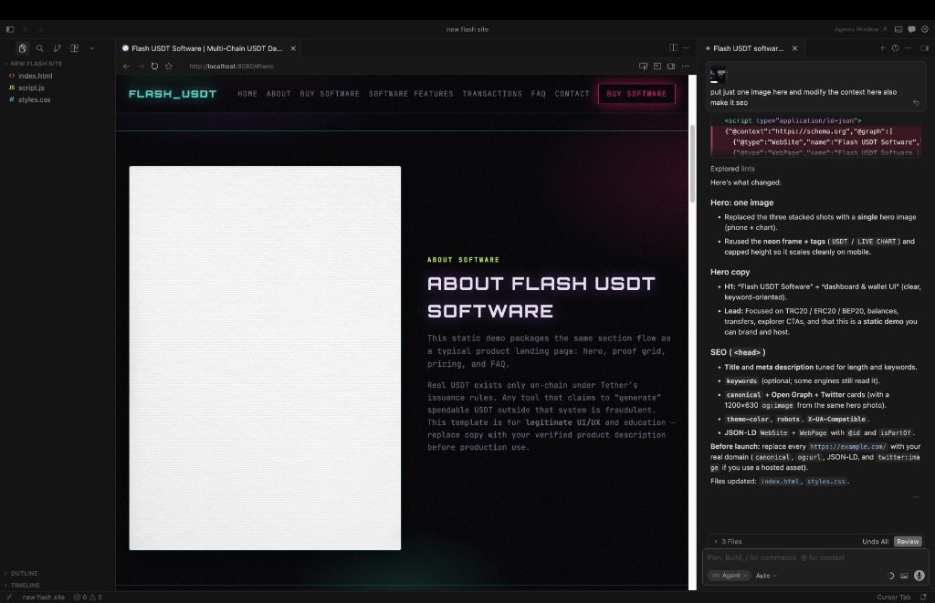Open script.js file
The image size is (935, 603).
pos(31,88)
